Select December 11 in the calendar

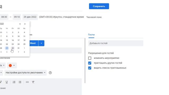(24, 36)
